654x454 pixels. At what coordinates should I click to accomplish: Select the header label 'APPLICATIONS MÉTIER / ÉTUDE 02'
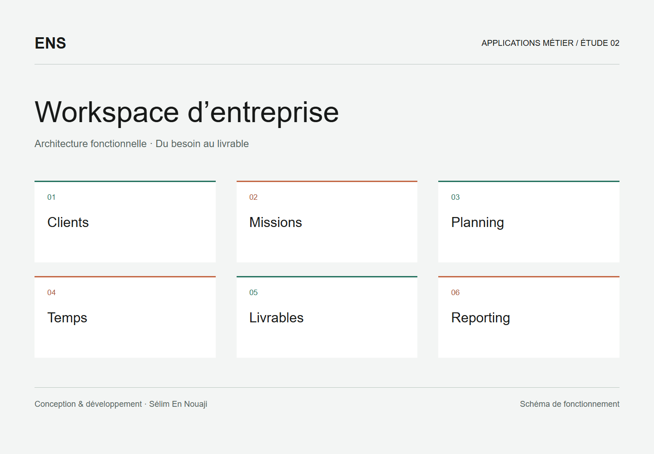550,43
